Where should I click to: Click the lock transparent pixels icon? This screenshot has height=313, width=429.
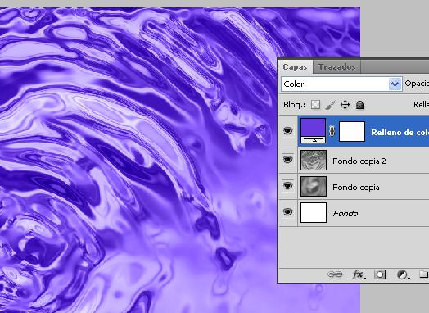coord(315,105)
